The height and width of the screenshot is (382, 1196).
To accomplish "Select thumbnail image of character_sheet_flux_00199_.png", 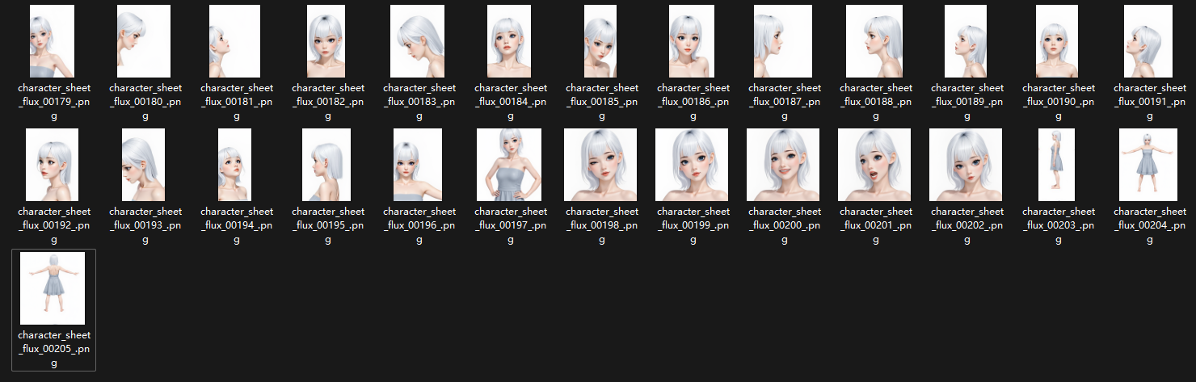I will point(693,165).
